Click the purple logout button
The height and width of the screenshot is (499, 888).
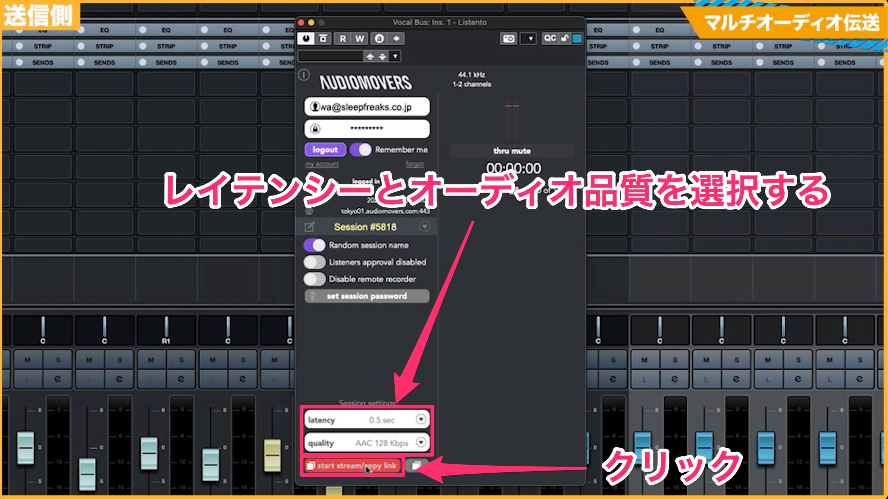(325, 149)
